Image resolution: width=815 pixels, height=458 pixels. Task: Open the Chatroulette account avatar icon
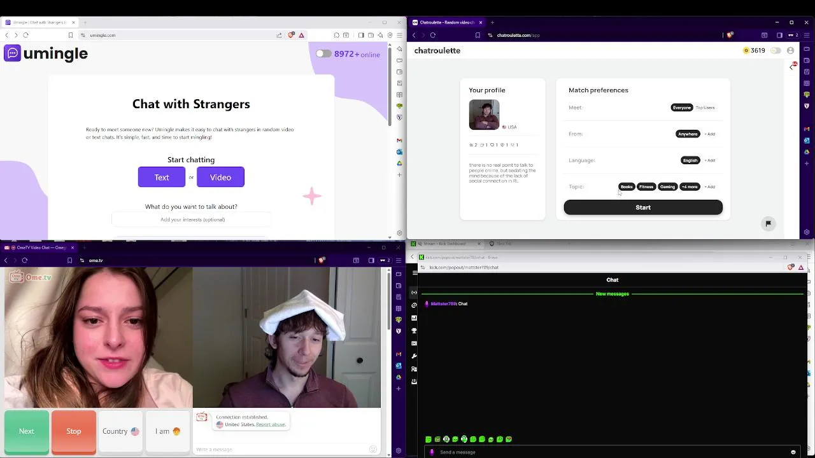click(790, 50)
